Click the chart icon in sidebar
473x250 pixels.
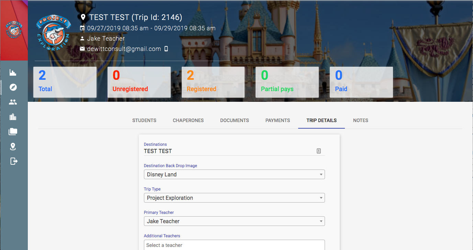coord(13,73)
